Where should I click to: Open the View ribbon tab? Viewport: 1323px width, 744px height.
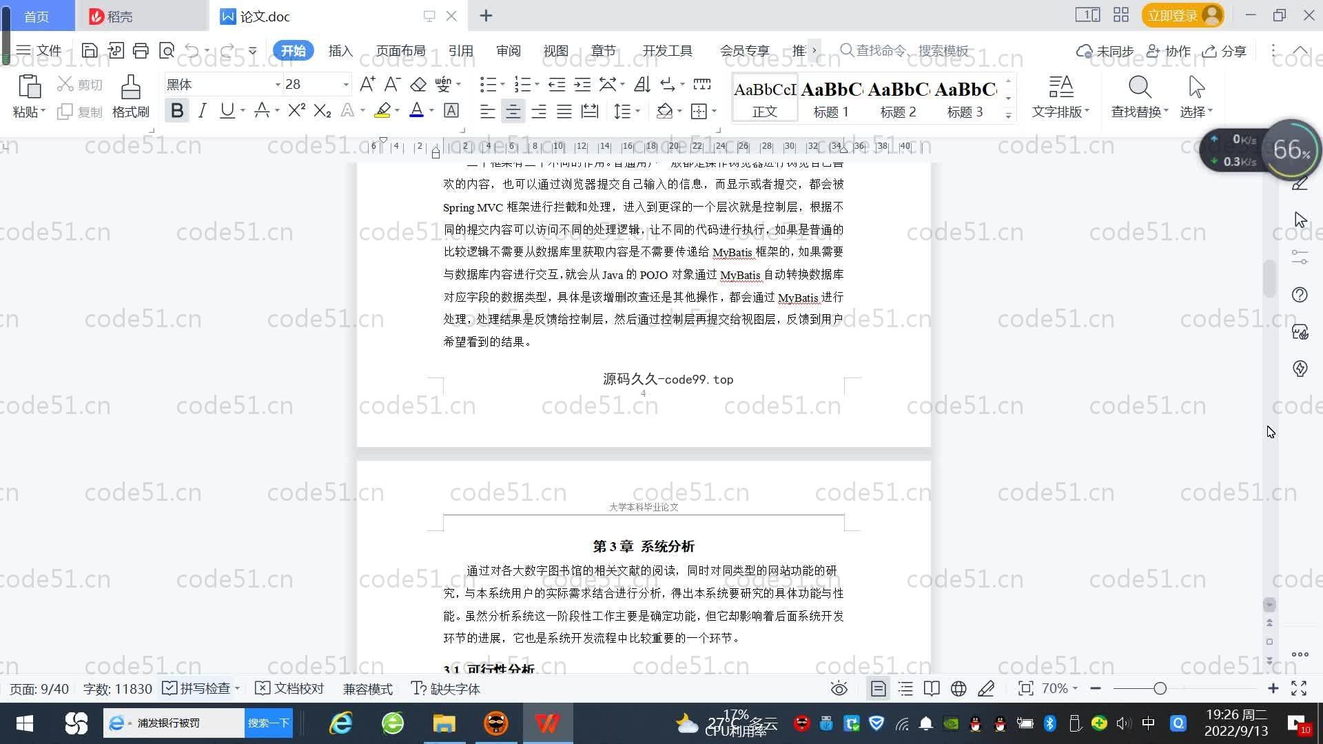[555, 50]
